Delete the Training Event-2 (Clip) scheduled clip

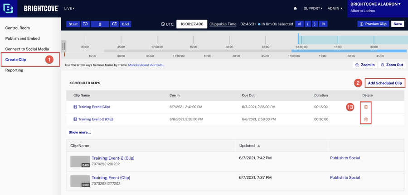[366, 119]
